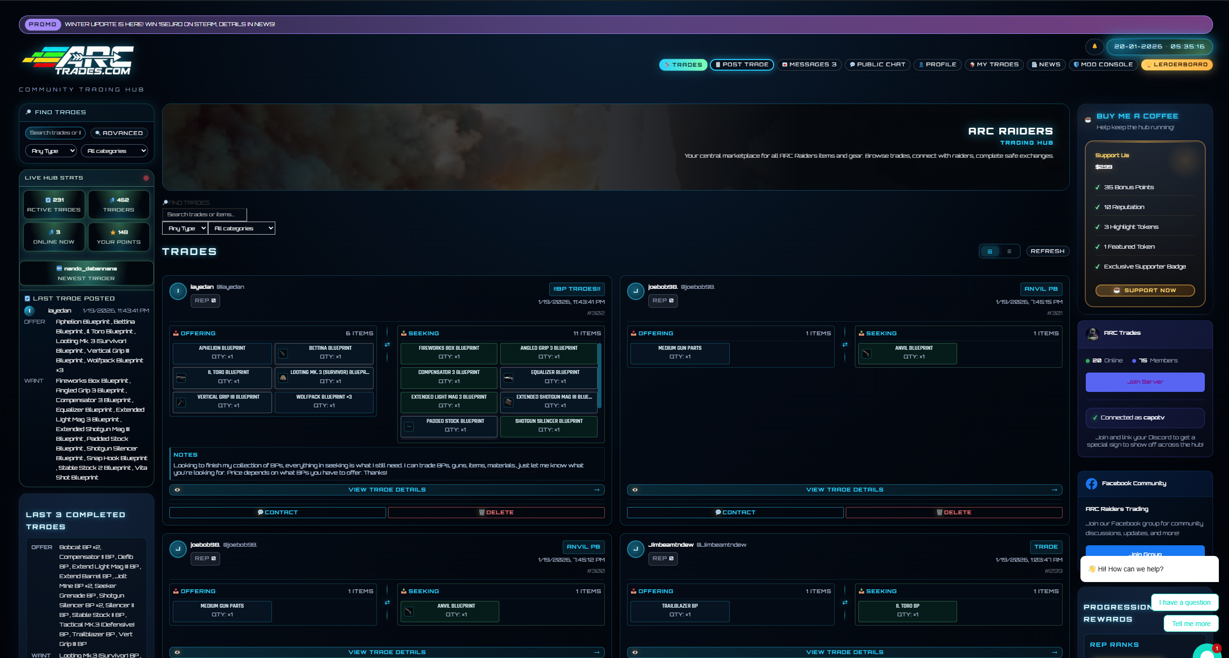Click the Anvil Blueprint icon in trade #301
Viewport: 1229px width, 658px height.
[x=867, y=354]
